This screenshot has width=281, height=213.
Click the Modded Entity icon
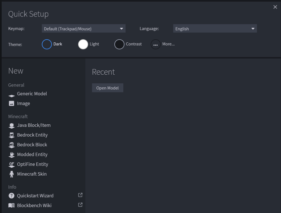pos(12,155)
